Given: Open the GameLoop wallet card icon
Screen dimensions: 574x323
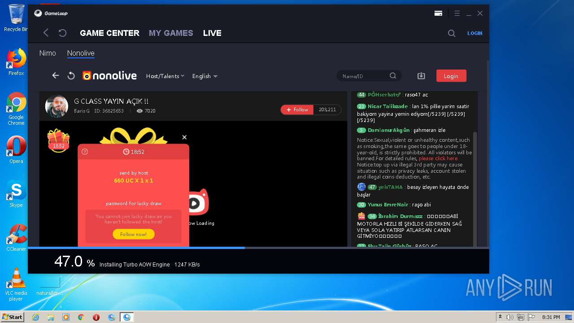Looking at the screenshot, I should pos(438,13).
